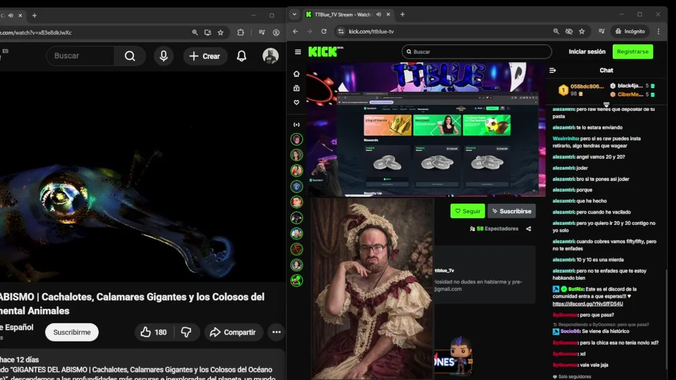Click top gifter 058bdc806 entry
This screenshot has width=676, height=380.
click(581, 90)
